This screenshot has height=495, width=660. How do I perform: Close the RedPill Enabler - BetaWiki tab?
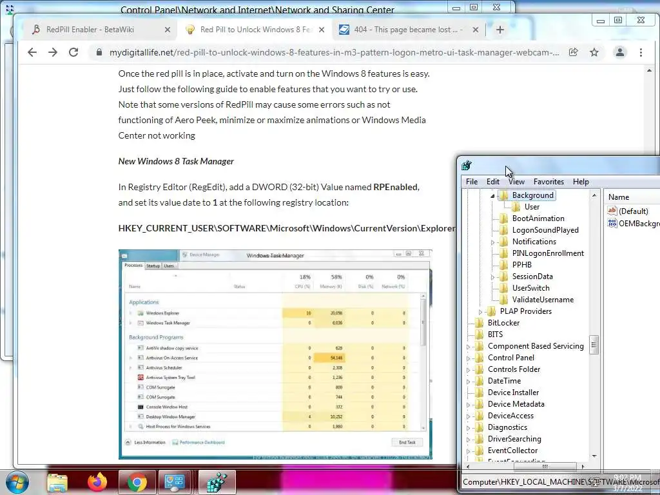point(168,30)
